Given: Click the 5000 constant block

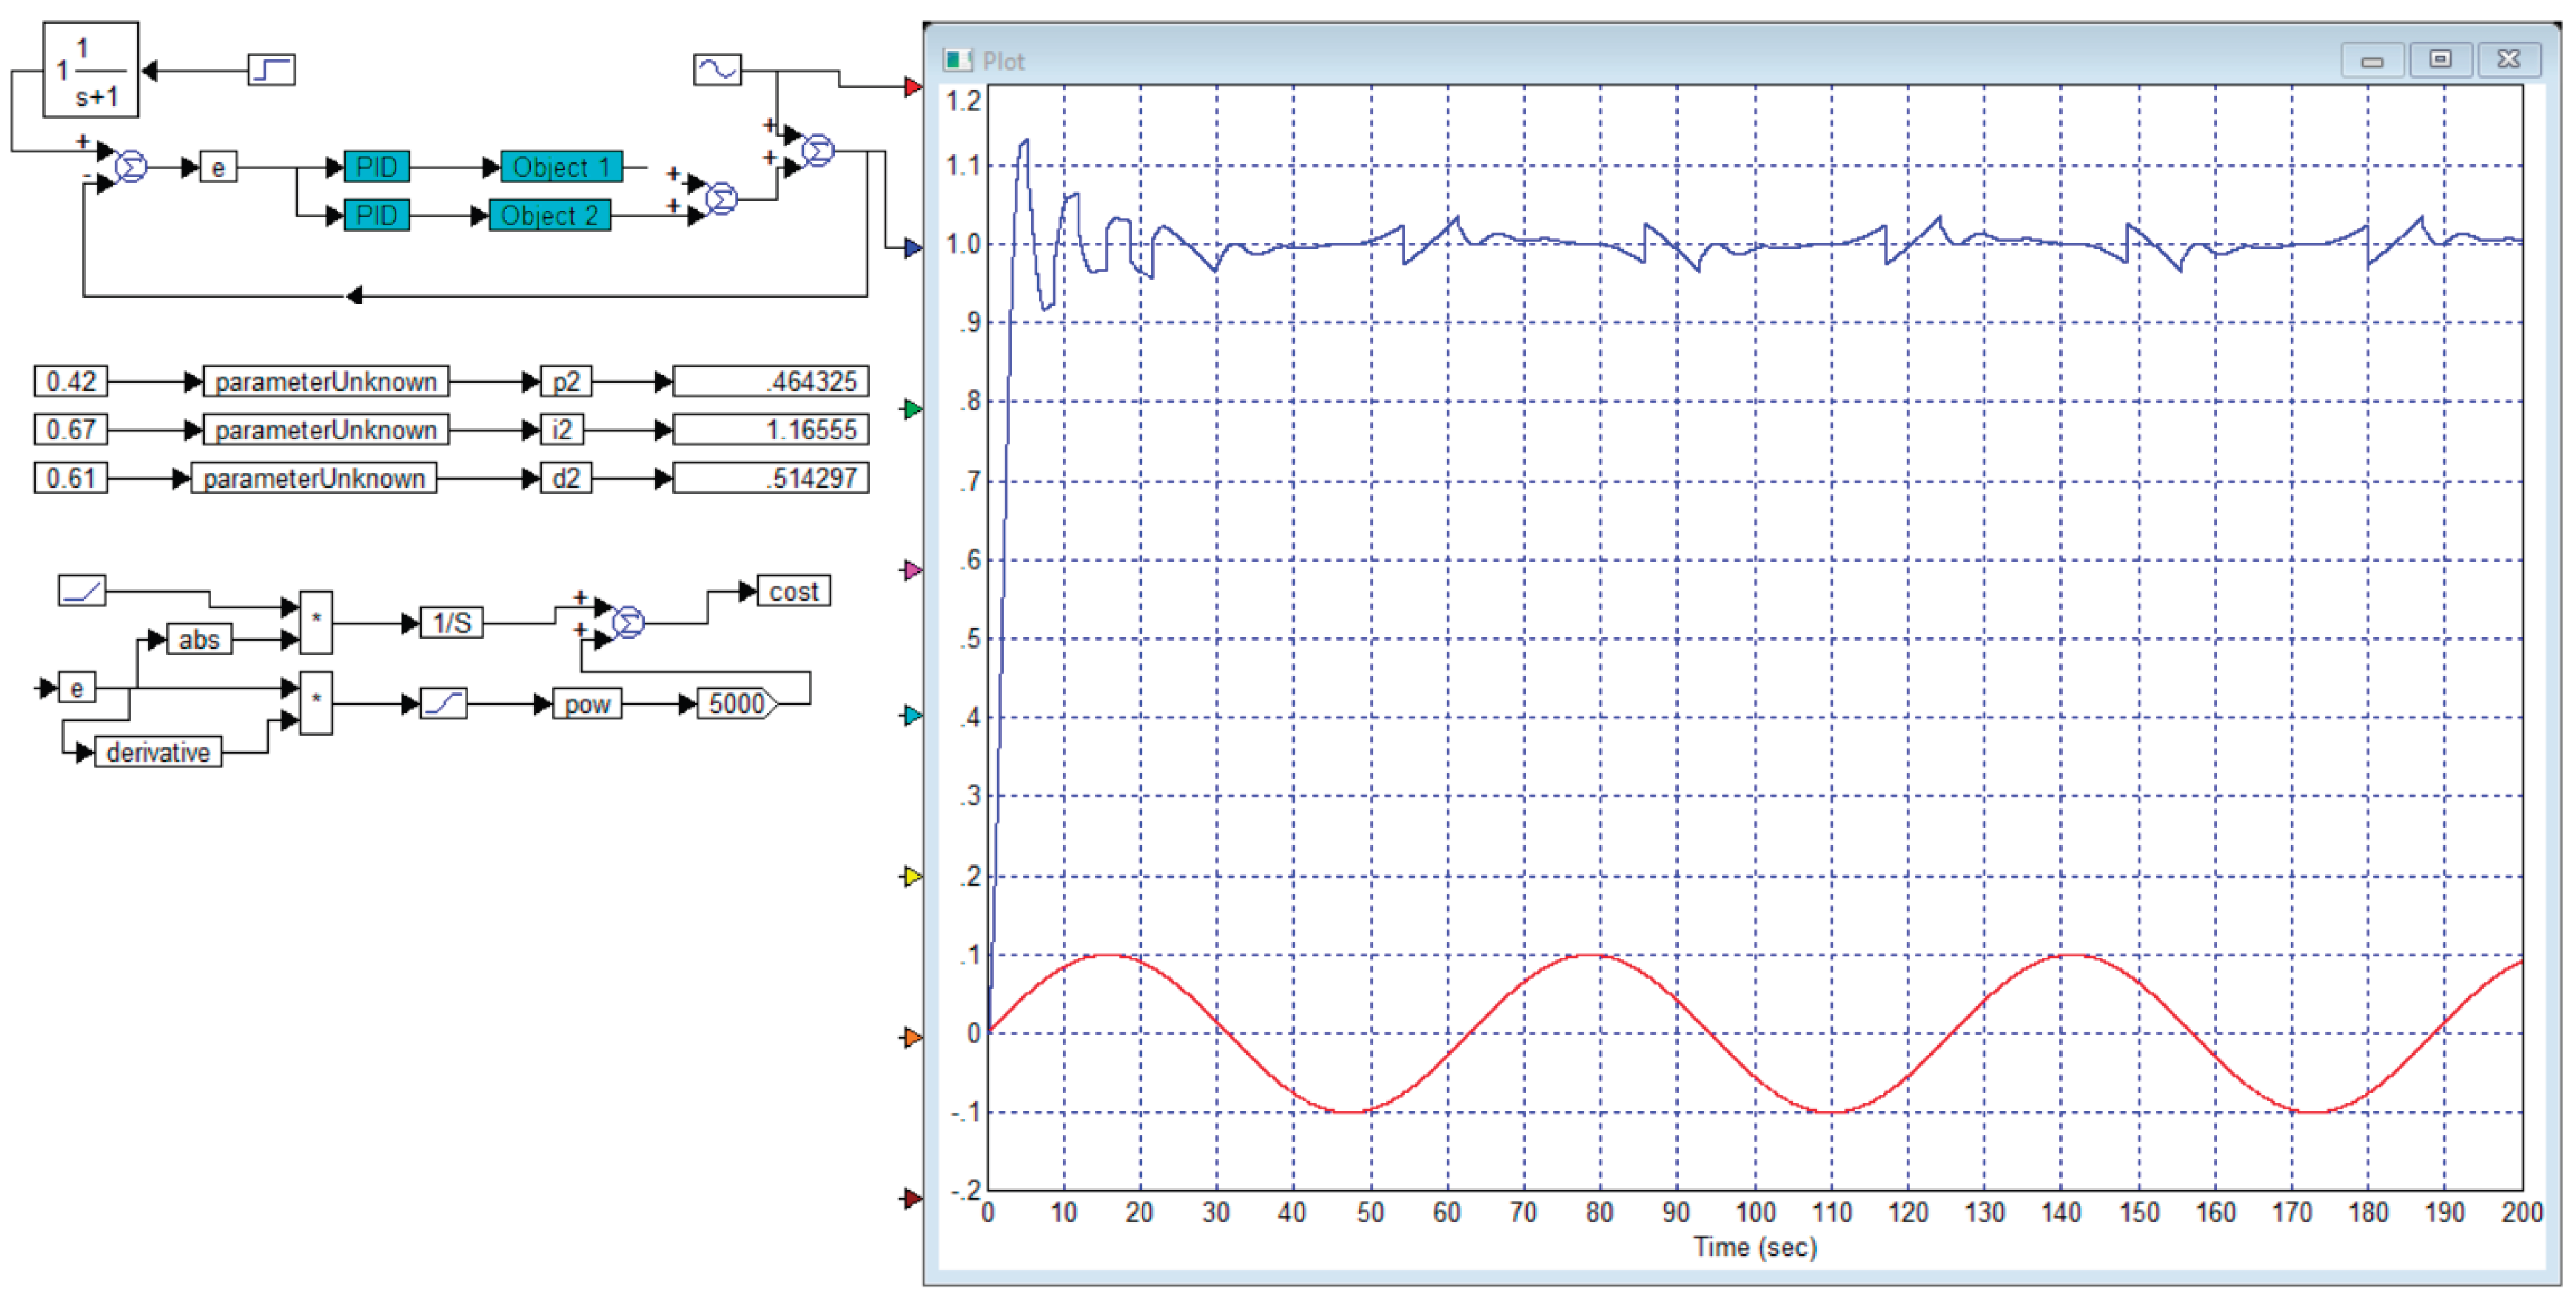Looking at the screenshot, I should coord(737,704).
